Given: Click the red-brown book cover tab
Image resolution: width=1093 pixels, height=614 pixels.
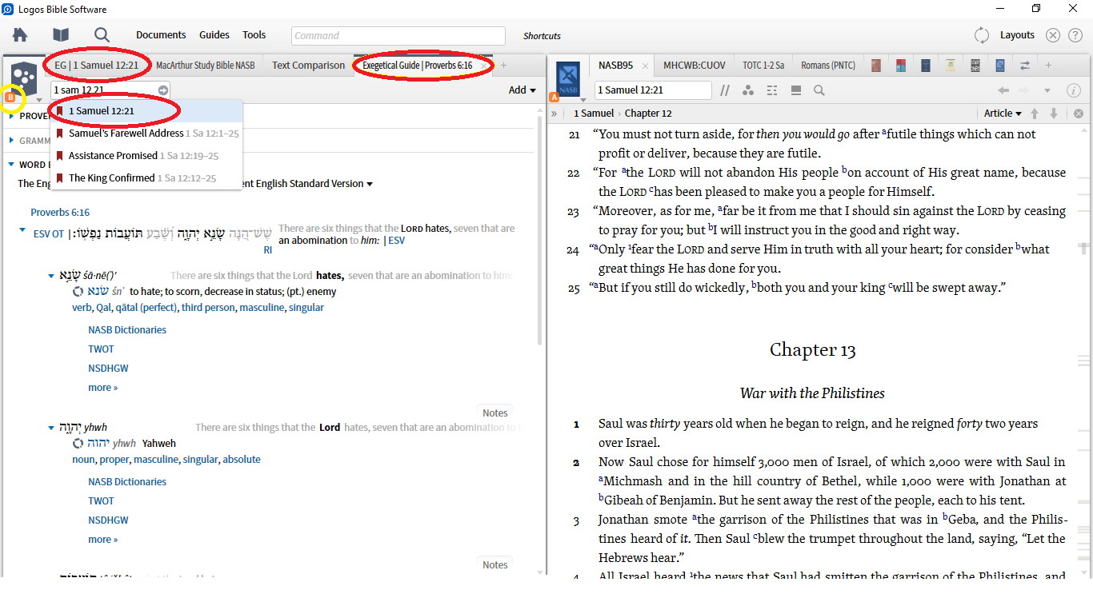Looking at the screenshot, I should click(877, 66).
